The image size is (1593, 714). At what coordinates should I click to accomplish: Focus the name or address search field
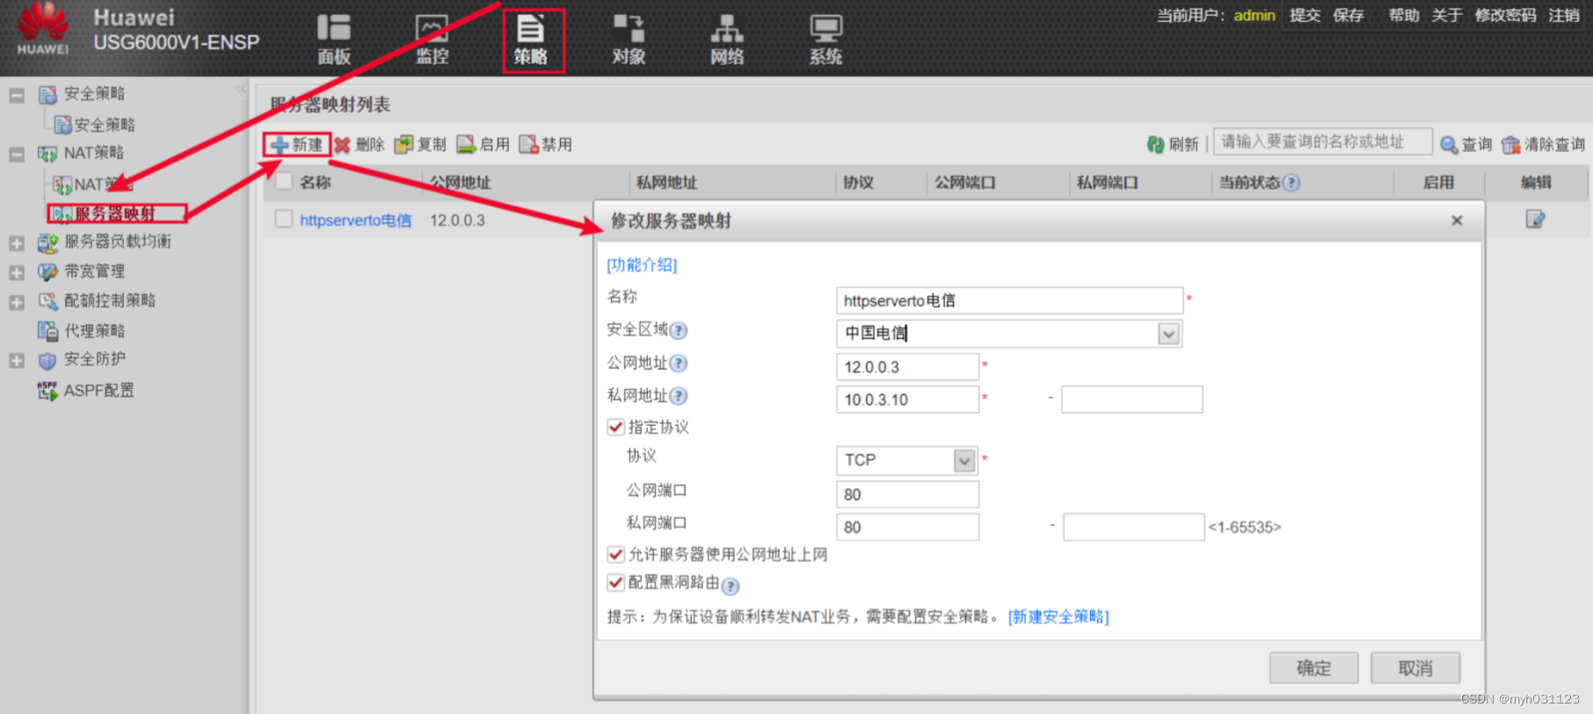pyautogui.click(x=1322, y=141)
